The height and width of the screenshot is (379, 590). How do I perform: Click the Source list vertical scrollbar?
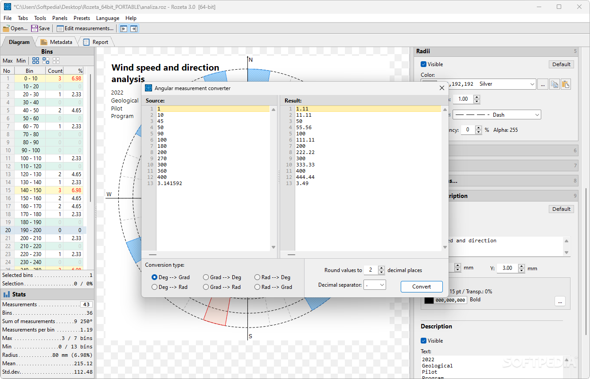(x=274, y=178)
